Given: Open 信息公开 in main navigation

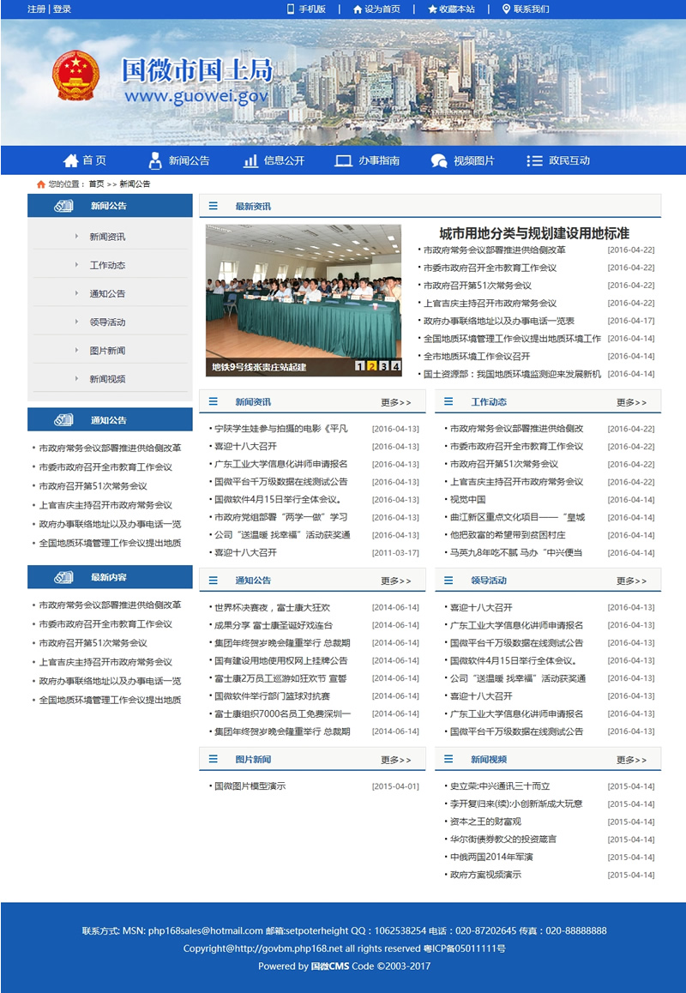Looking at the screenshot, I should pos(284,161).
